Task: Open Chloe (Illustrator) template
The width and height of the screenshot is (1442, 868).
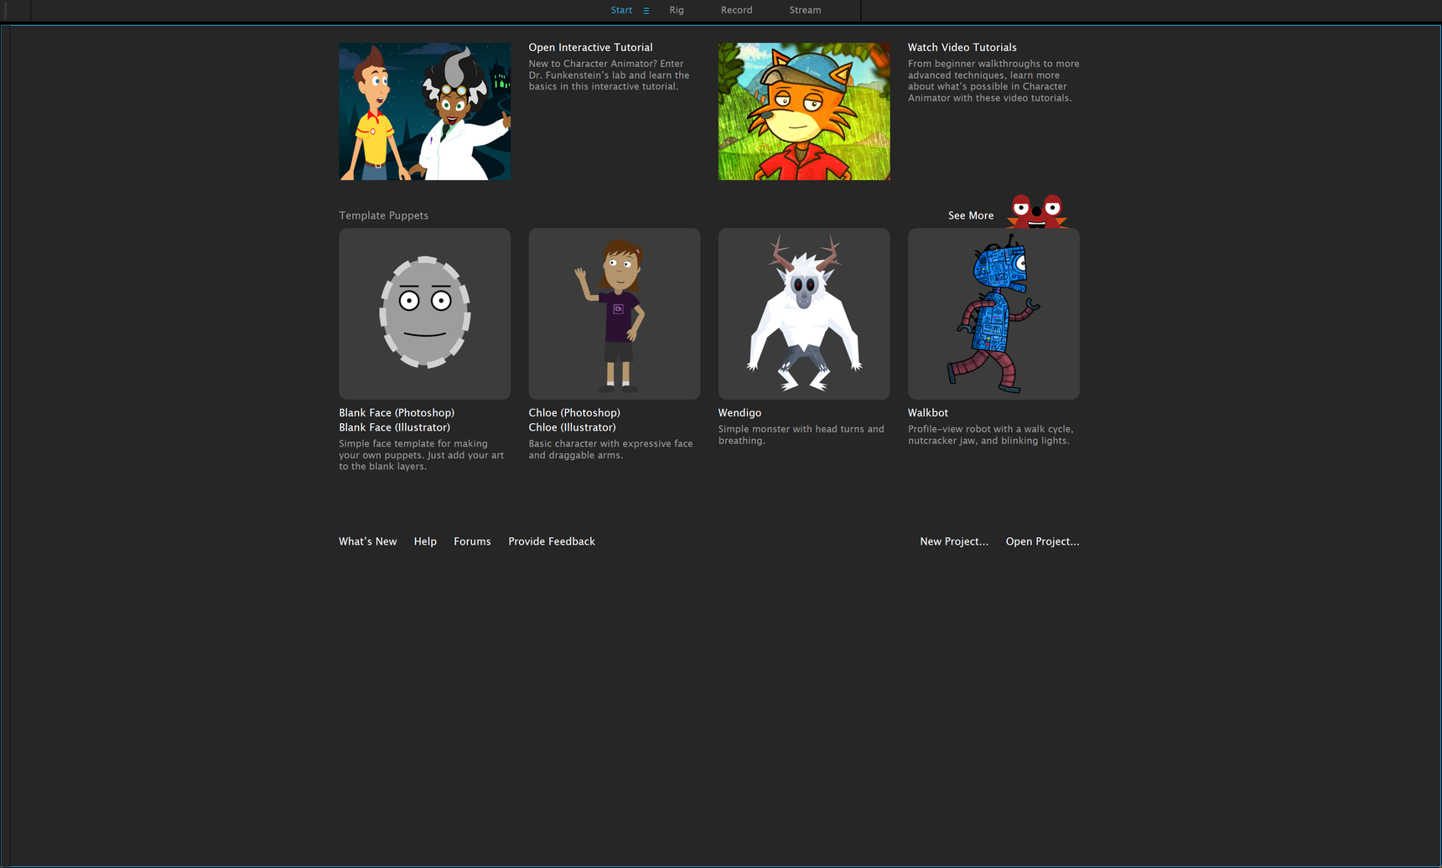Action: tap(572, 427)
